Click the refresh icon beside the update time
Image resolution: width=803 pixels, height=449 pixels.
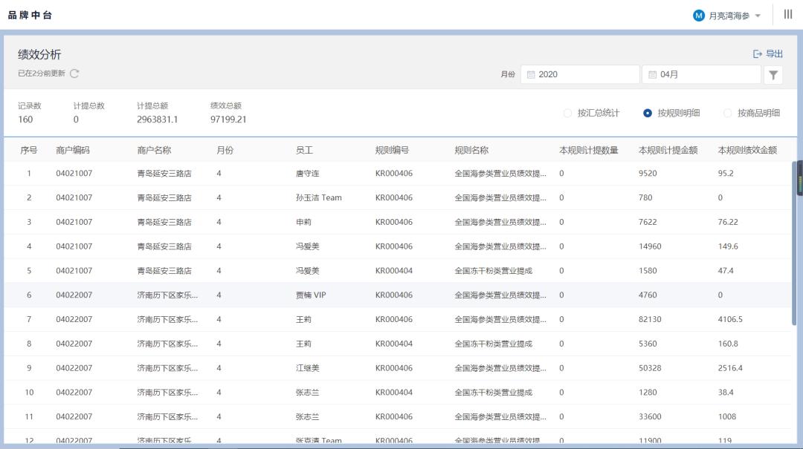click(74, 73)
